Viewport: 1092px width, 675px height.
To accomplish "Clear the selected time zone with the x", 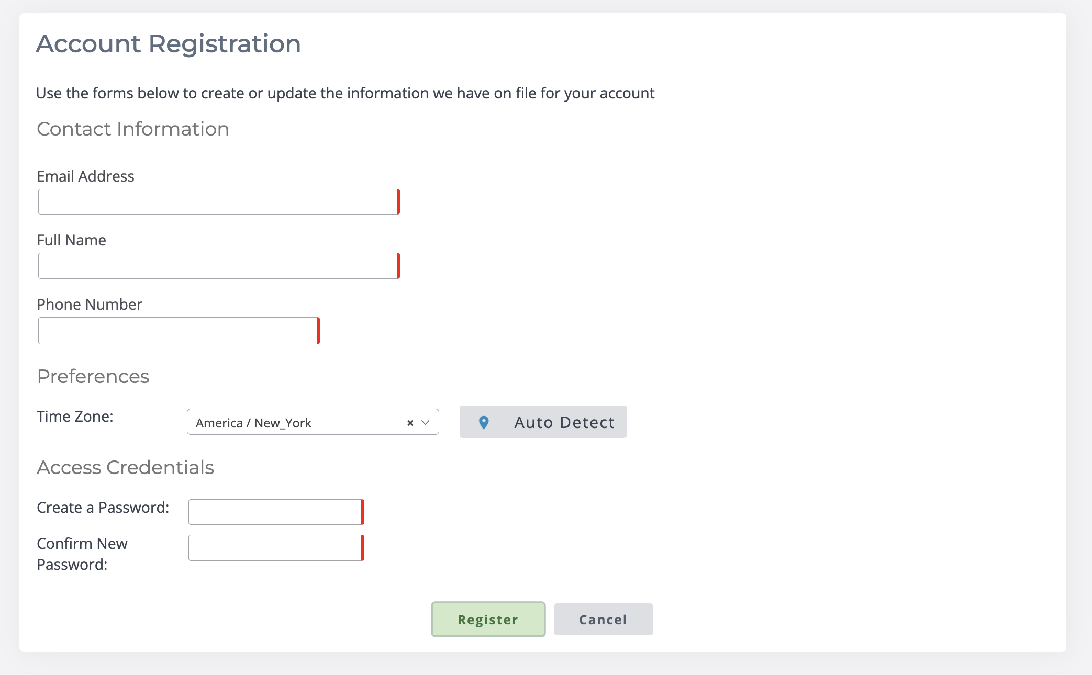I will [410, 423].
